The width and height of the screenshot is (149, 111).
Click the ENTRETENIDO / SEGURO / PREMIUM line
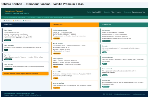pyautogui.click(x=65, y=34)
